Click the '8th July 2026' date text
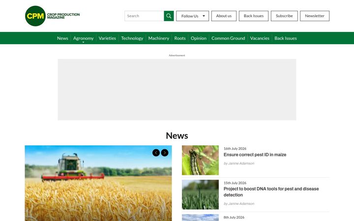 click(x=234, y=218)
